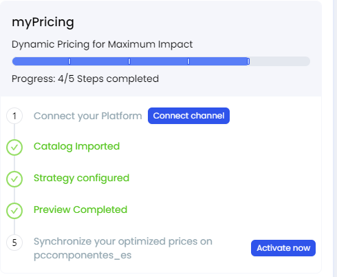Click the second progress bar segment marker

point(129,61)
